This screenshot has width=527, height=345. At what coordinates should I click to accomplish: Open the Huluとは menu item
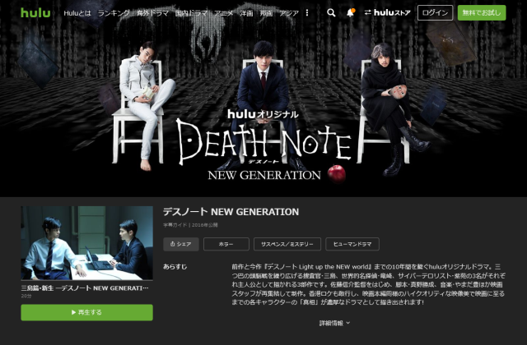click(77, 13)
